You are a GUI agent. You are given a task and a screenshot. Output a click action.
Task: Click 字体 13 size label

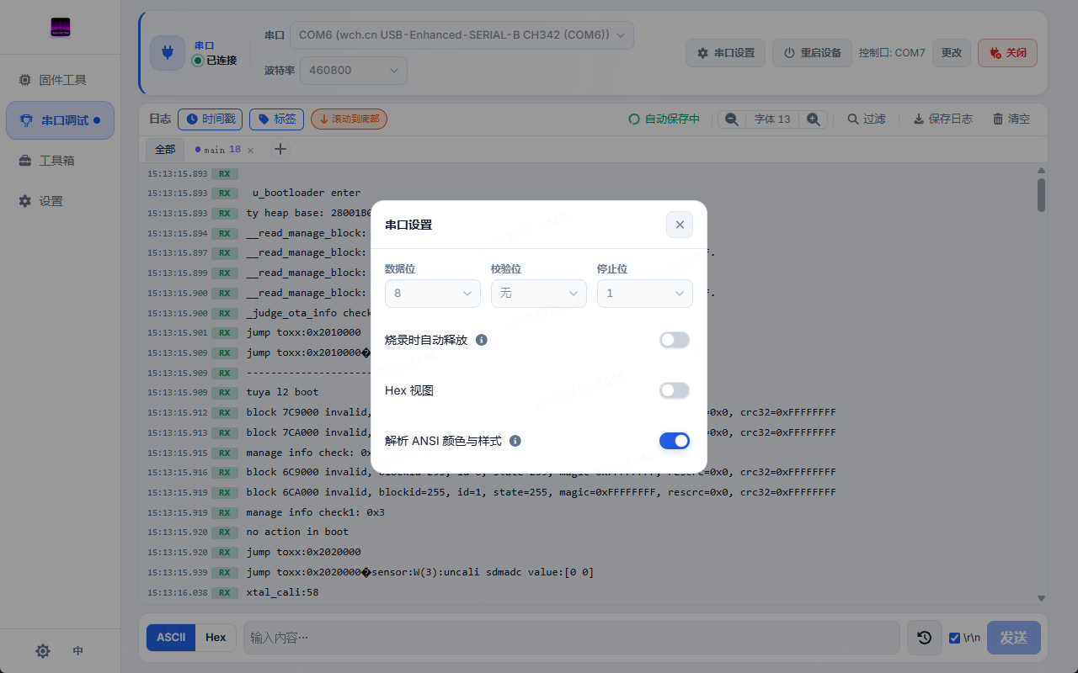[x=772, y=119]
